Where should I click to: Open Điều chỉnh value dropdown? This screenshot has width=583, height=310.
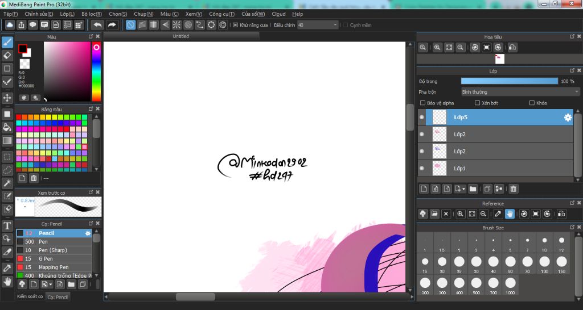pyautogui.click(x=318, y=25)
